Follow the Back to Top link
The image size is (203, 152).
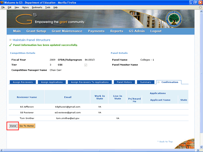tap(165, 142)
